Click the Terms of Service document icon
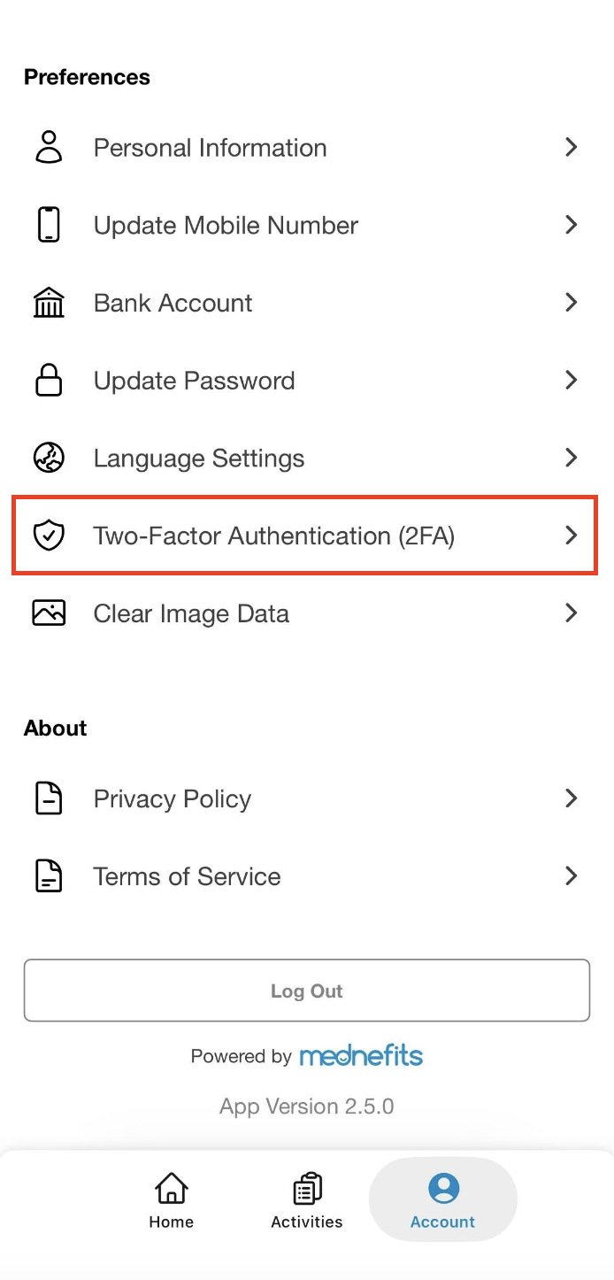 [x=49, y=876]
